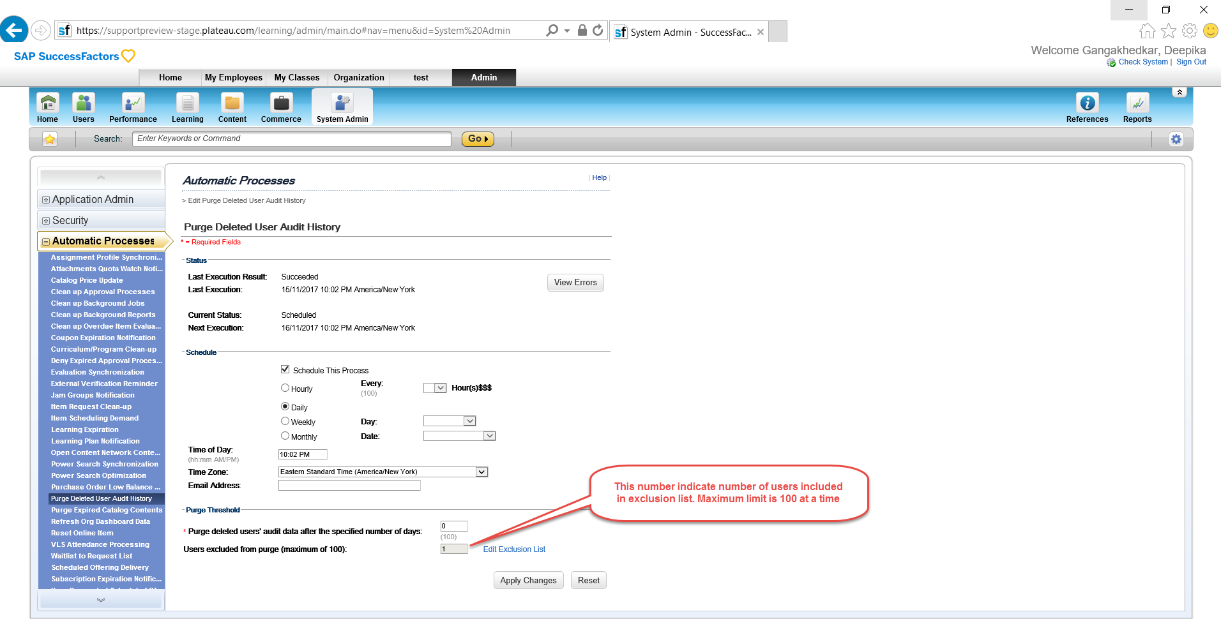
Task: Click Apply Changes button
Action: click(528, 581)
